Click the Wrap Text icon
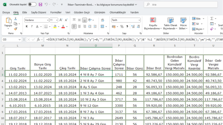Image resolution: width=223 pixels, height=125 pixels. 103,20
